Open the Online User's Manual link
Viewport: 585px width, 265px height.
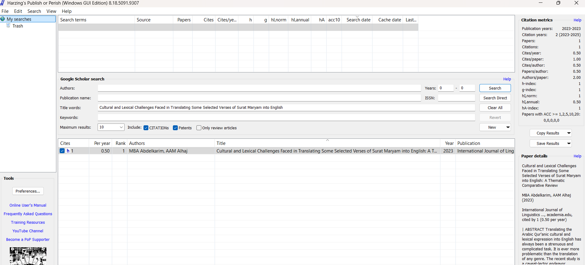[28, 205]
